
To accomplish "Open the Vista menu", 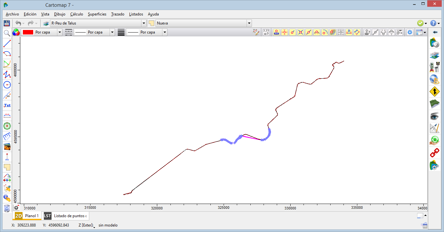I will tap(45, 14).
